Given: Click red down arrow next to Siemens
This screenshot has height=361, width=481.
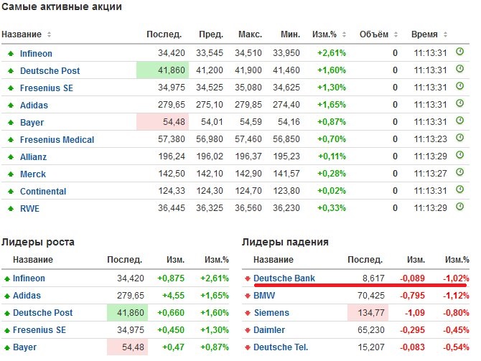Looking at the screenshot, I should (248, 313).
